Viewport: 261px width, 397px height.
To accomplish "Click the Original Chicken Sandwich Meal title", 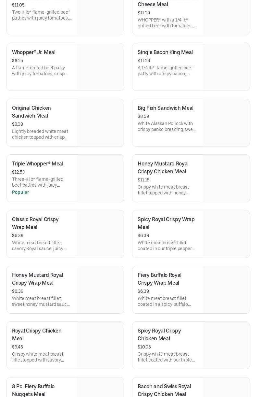I will pos(31,112).
